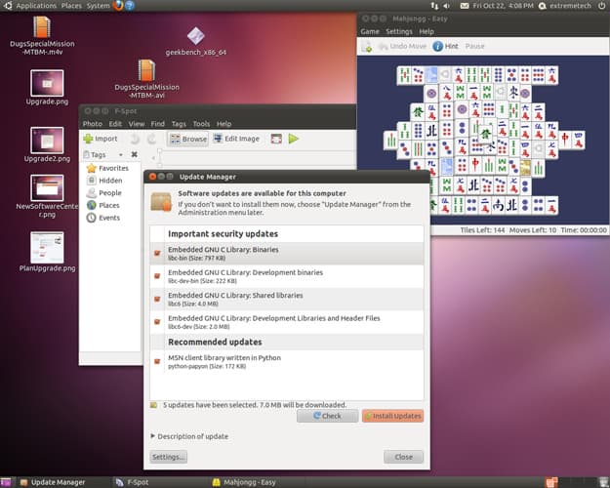Select Places tag in F-Spot
This screenshot has width=610, height=488.
click(103, 206)
